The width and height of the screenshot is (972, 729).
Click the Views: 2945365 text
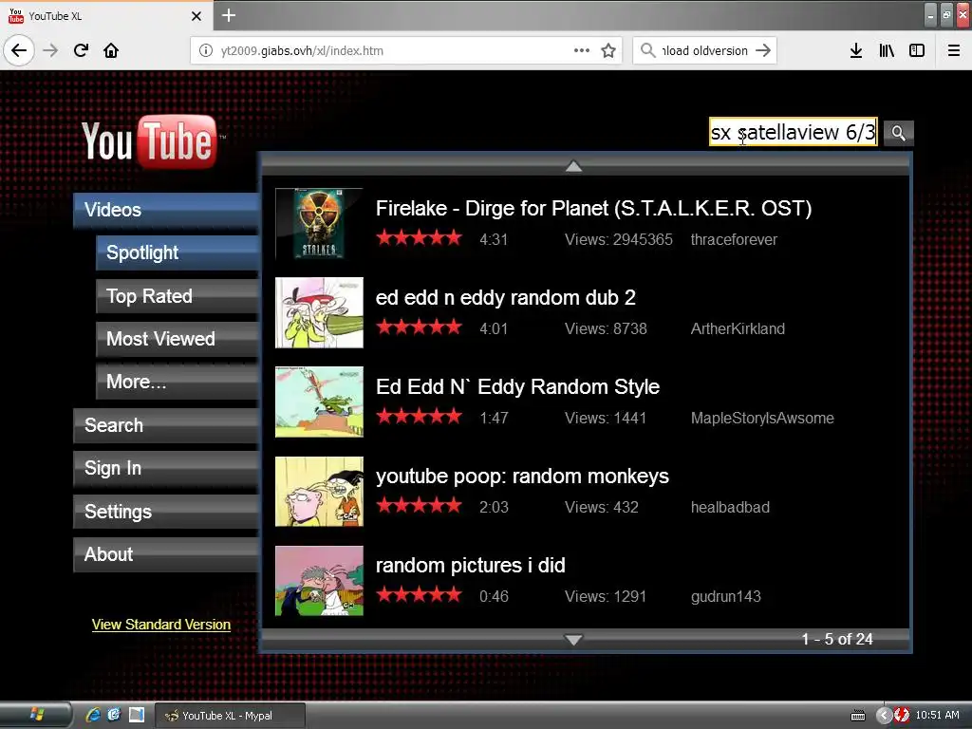(619, 240)
